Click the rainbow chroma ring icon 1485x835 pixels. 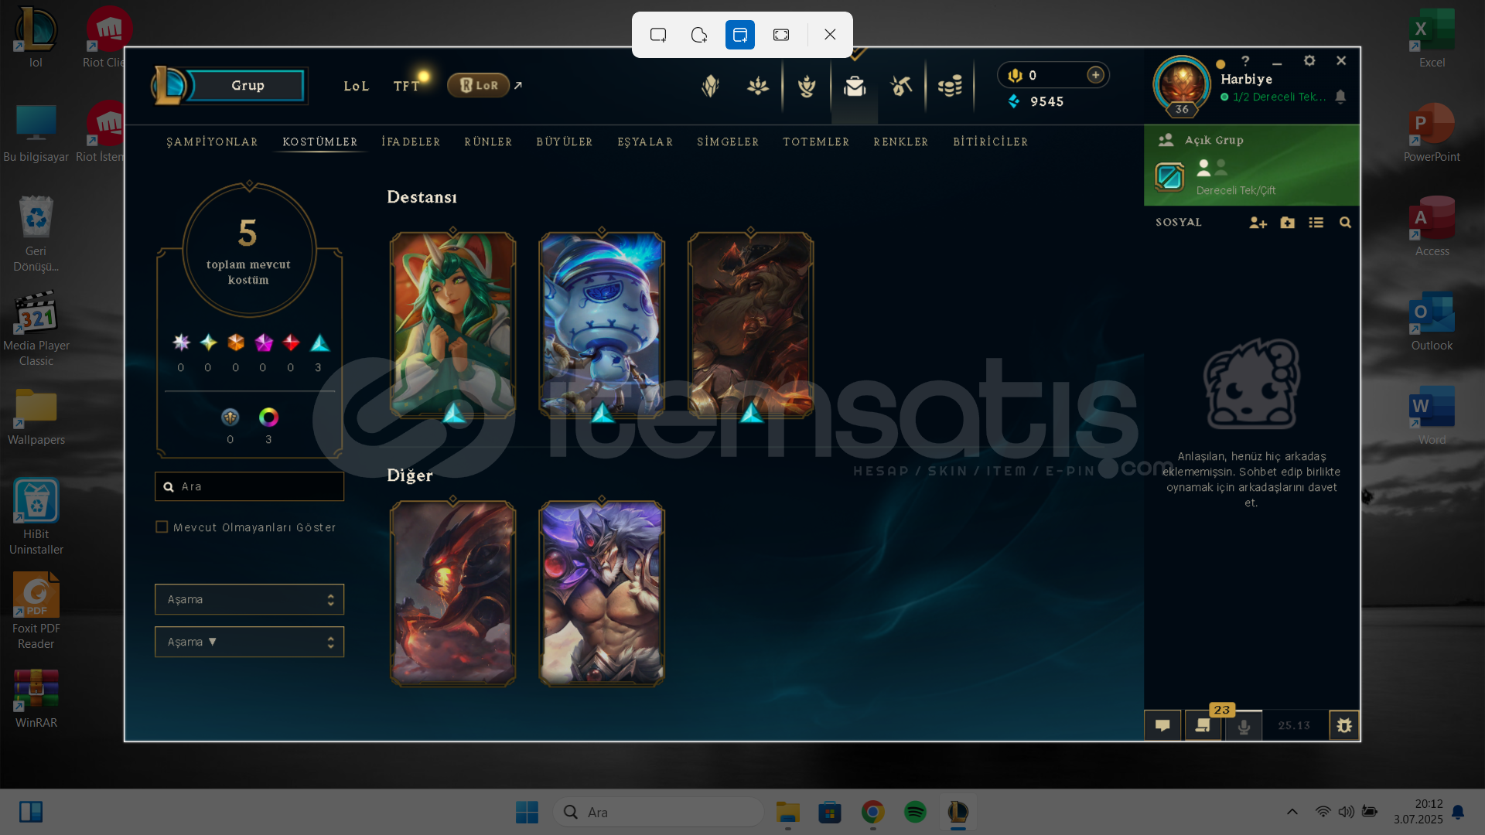(x=268, y=417)
